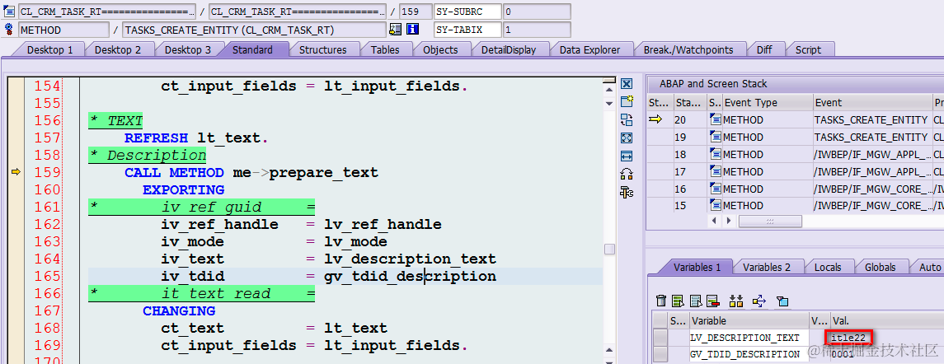
Task: Click the double down-arrow boxes icon
Action: [735, 301]
